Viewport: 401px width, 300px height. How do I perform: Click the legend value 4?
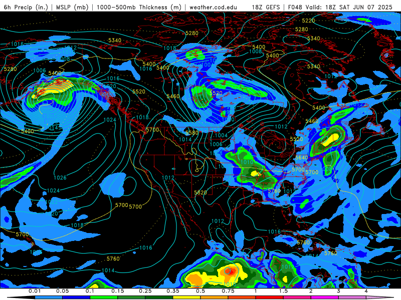[x=366, y=291]
